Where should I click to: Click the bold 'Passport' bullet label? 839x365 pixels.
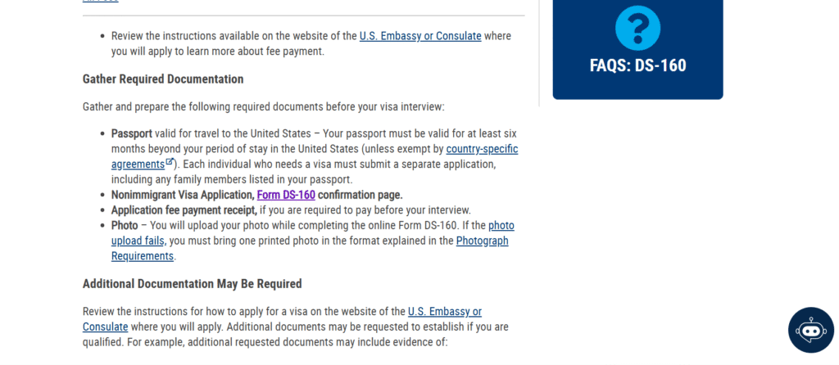[x=131, y=133]
